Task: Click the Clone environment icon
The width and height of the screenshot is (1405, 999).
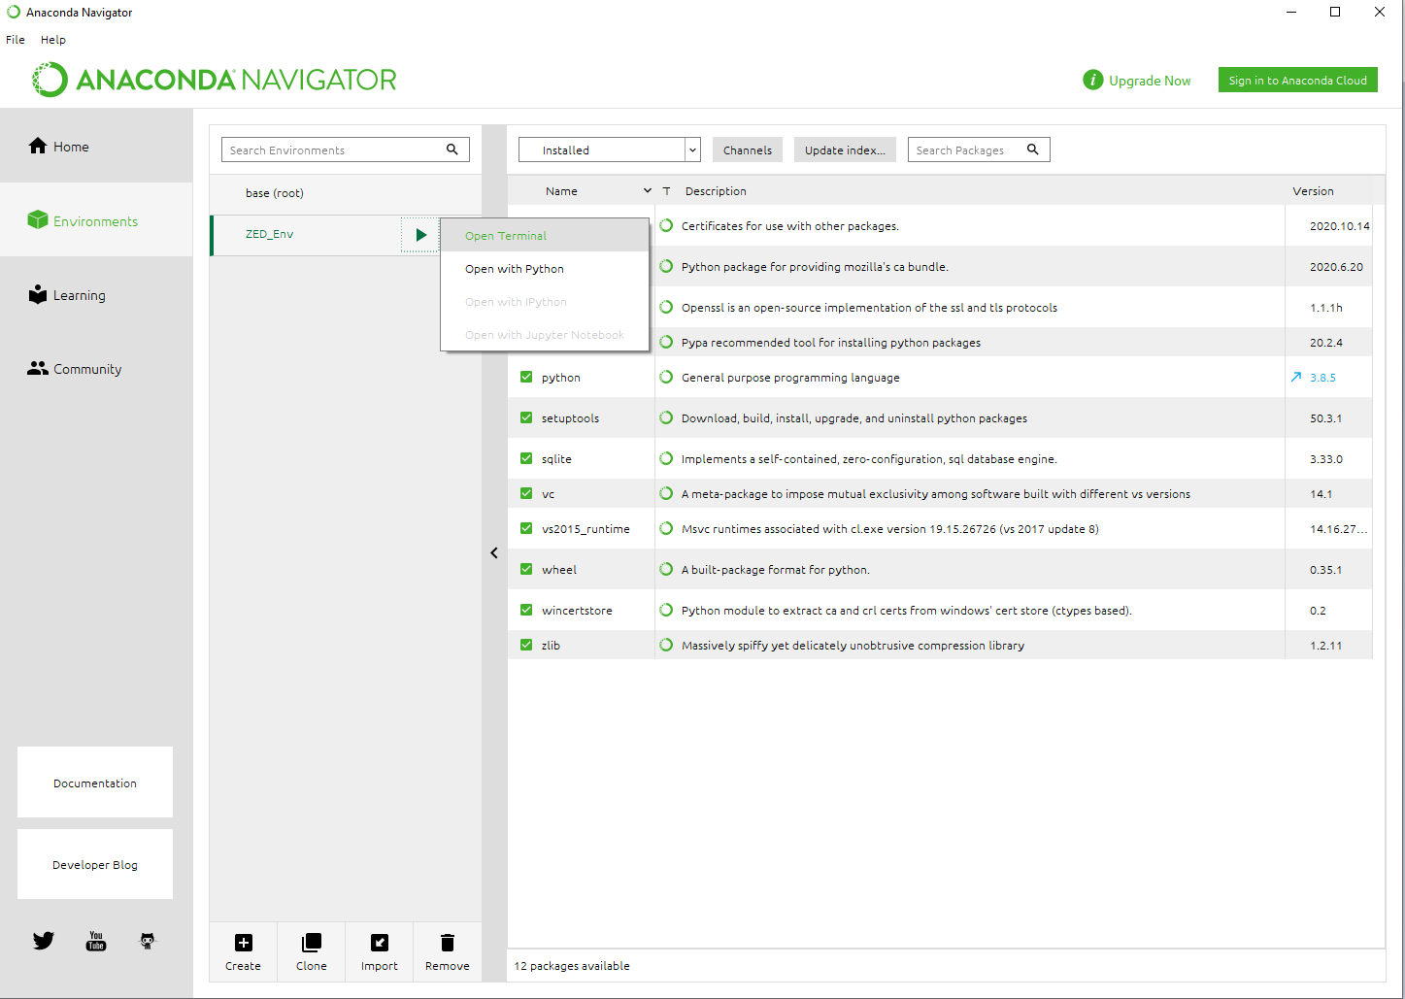Action: click(x=312, y=943)
